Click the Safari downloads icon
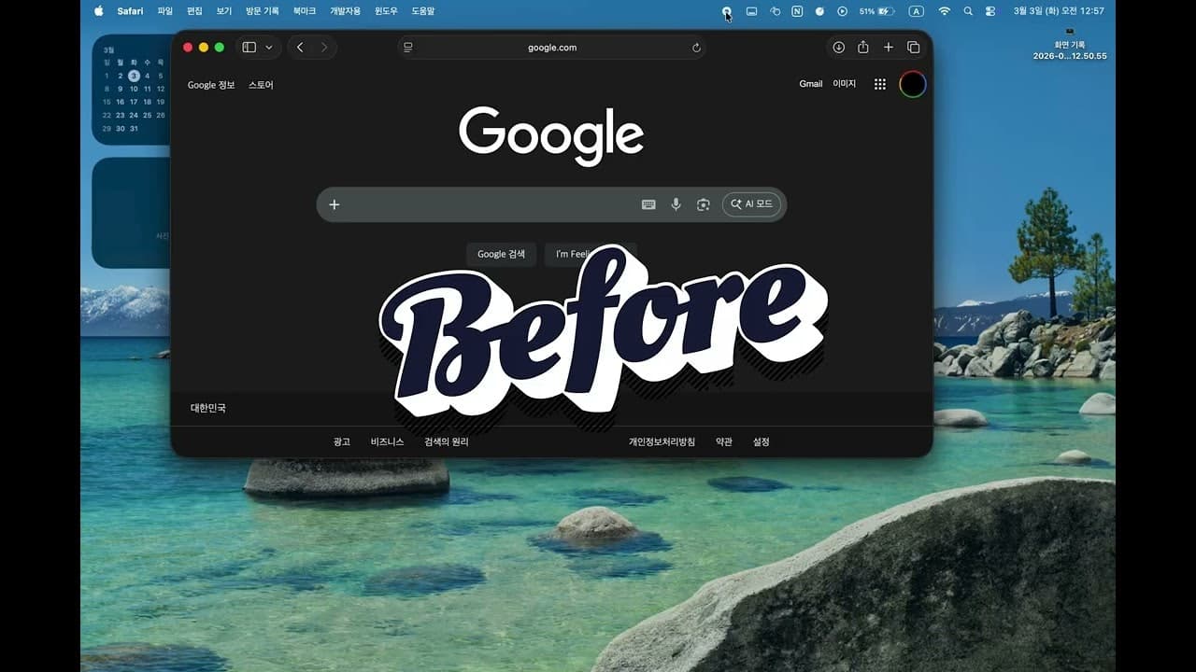This screenshot has height=672, width=1196. (x=838, y=48)
